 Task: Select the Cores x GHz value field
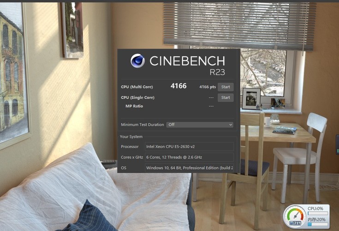click(x=189, y=157)
